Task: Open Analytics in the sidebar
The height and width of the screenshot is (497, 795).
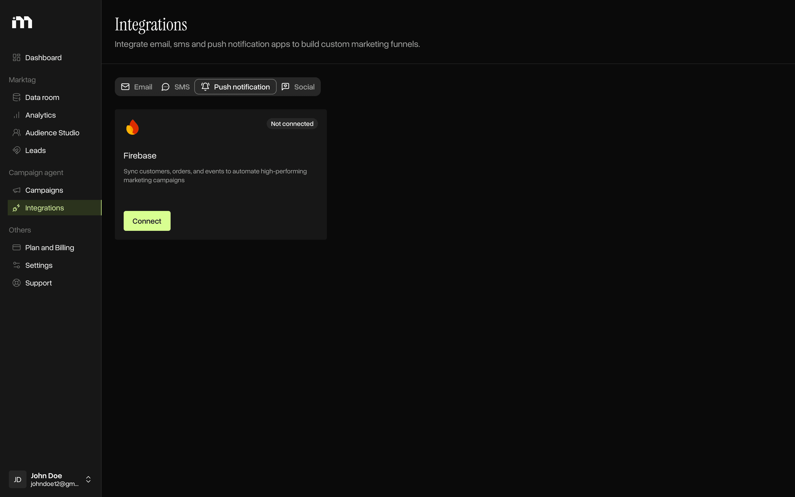Action: click(x=55, y=115)
